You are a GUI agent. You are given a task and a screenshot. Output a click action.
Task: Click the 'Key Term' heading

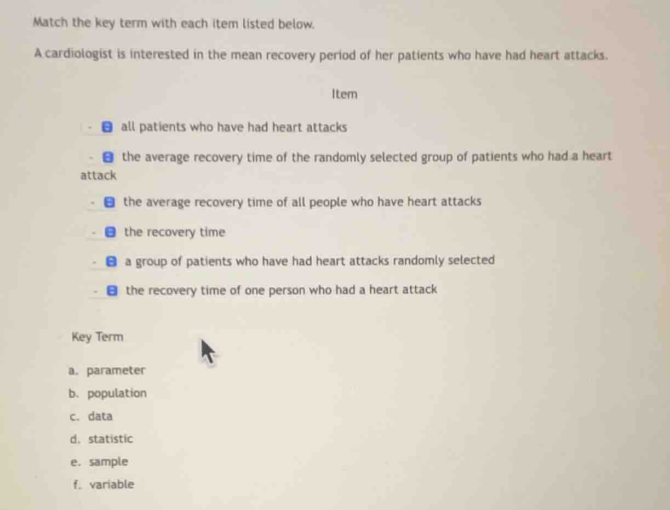[98, 337]
